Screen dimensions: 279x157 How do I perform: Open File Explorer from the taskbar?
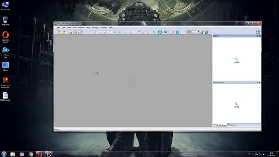point(13,154)
